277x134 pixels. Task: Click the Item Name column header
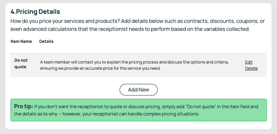point(21,41)
